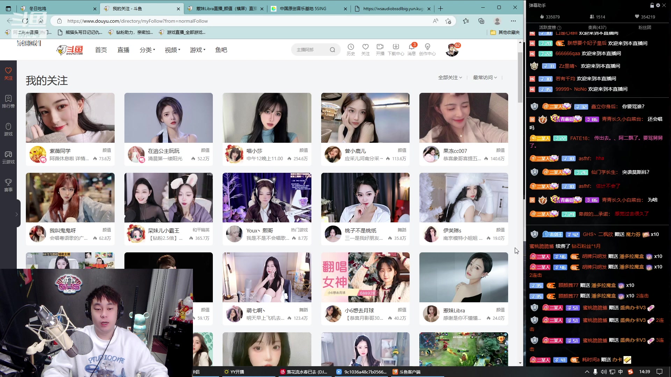The height and width of the screenshot is (377, 671).
Task: Expand the 游戏 navigation menu
Action: coord(197,50)
